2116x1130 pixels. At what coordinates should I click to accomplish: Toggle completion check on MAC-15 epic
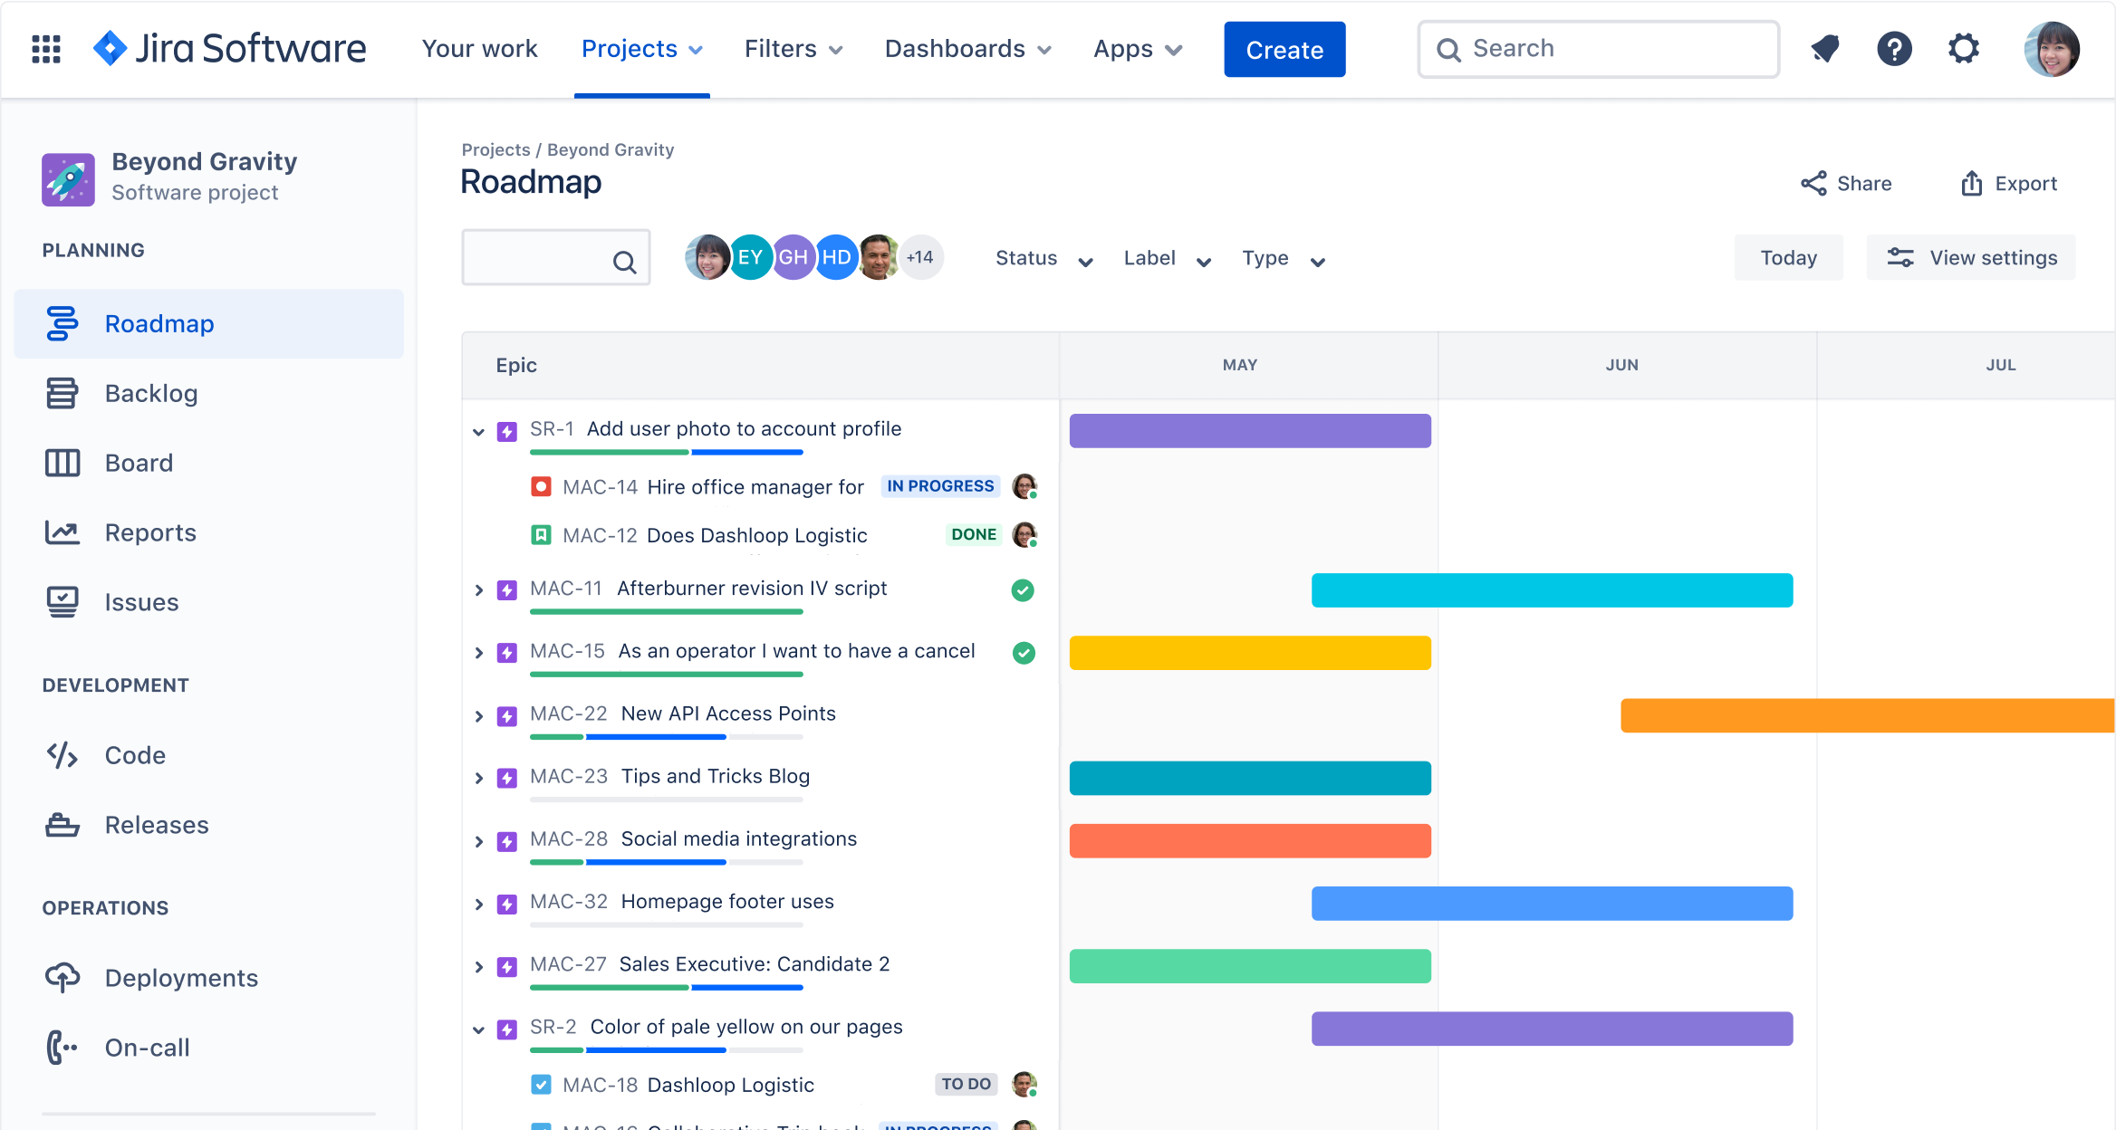coord(1023,652)
